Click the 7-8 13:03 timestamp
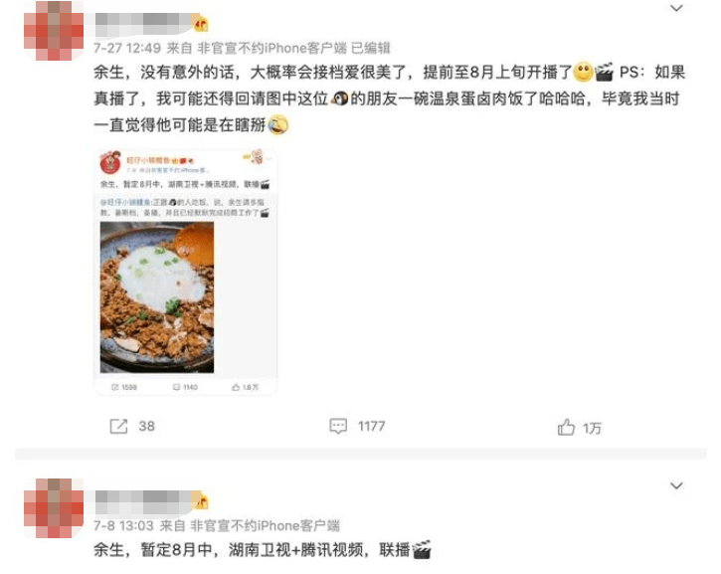Viewport: 721px width, 574px height. [x=123, y=525]
